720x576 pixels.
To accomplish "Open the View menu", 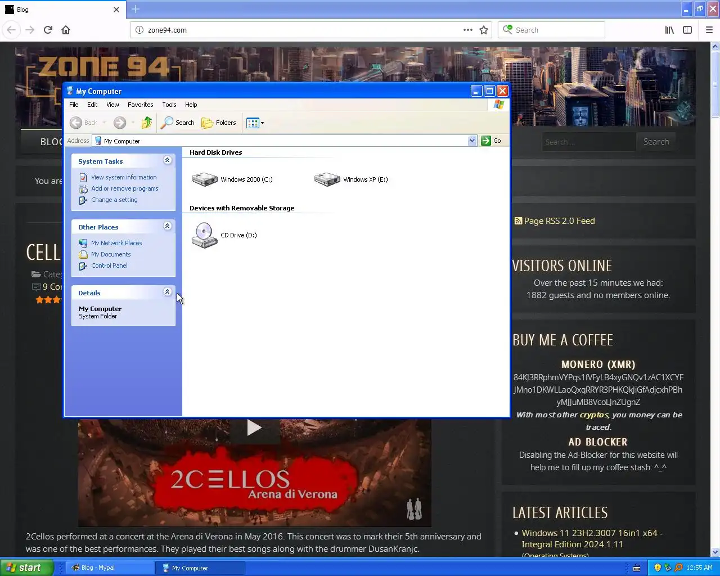I will pyautogui.click(x=112, y=105).
